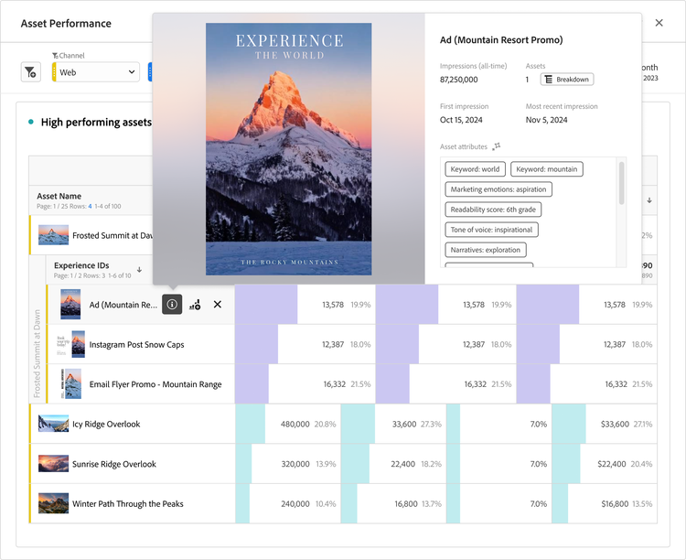Screen dimensions: 686x560
Task: Click the Asset Name column header
Action: 59,196
